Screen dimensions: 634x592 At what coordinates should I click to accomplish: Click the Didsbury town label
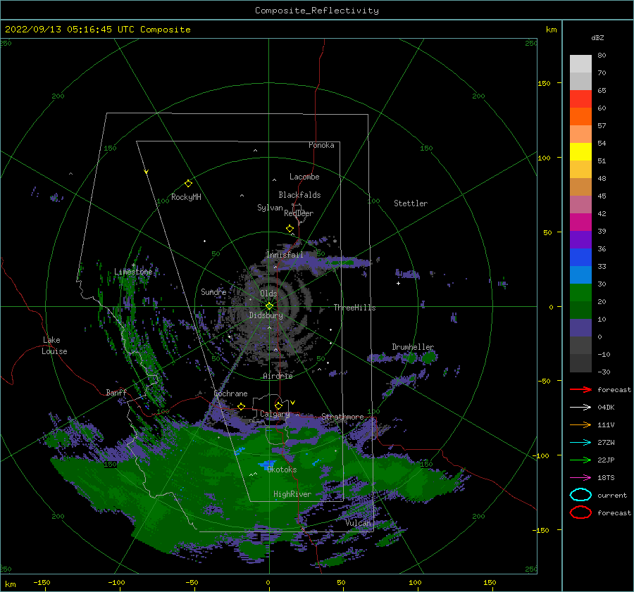click(266, 315)
